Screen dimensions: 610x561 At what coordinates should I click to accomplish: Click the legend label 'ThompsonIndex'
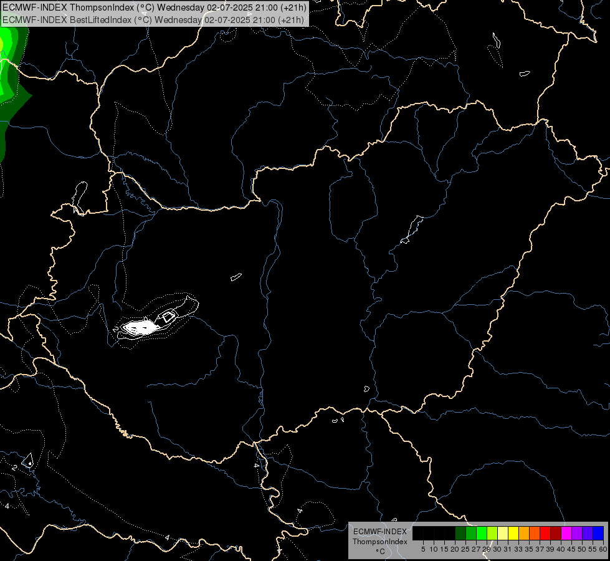pyautogui.click(x=380, y=542)
